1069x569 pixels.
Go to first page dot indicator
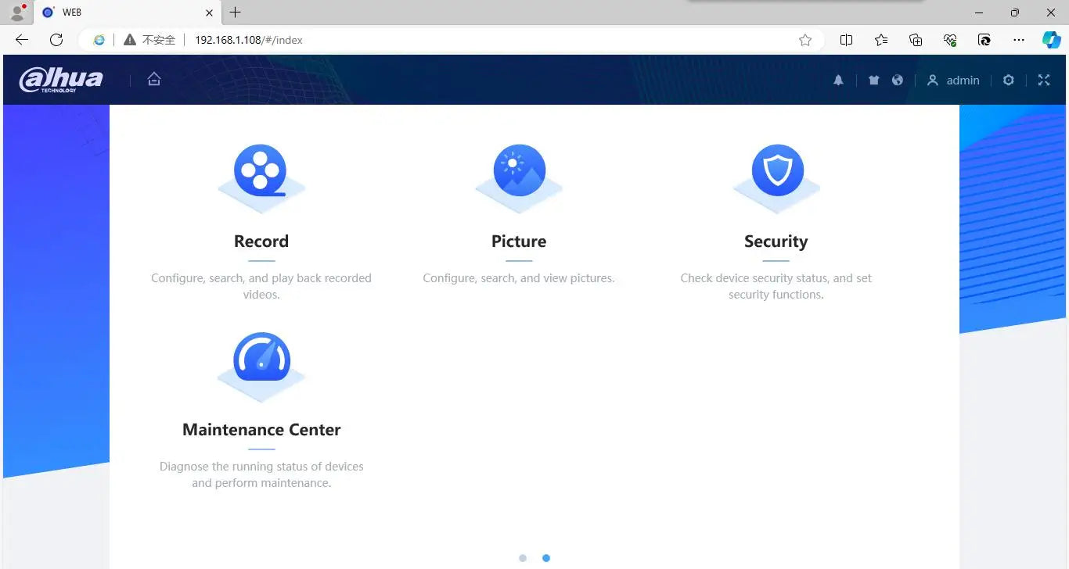pyautogui.click(x=523, y=558)
